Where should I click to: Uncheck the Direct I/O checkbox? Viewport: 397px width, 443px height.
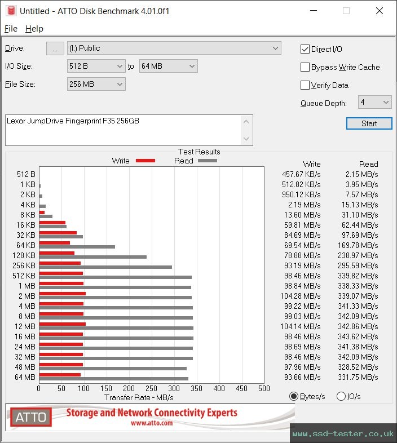click(305, 49)
